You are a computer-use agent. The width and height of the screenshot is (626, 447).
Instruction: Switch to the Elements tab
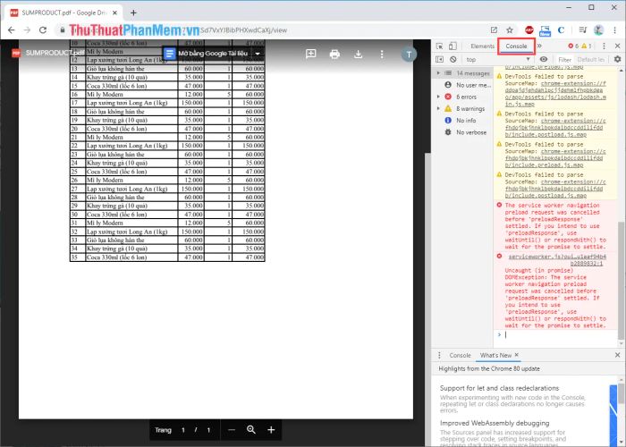tap(482, 46)
